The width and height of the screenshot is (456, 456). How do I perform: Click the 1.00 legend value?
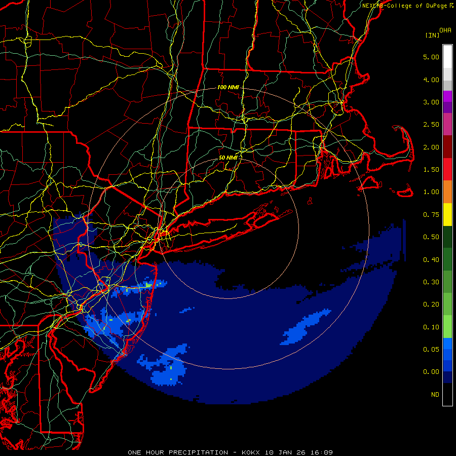pos(431,192)
